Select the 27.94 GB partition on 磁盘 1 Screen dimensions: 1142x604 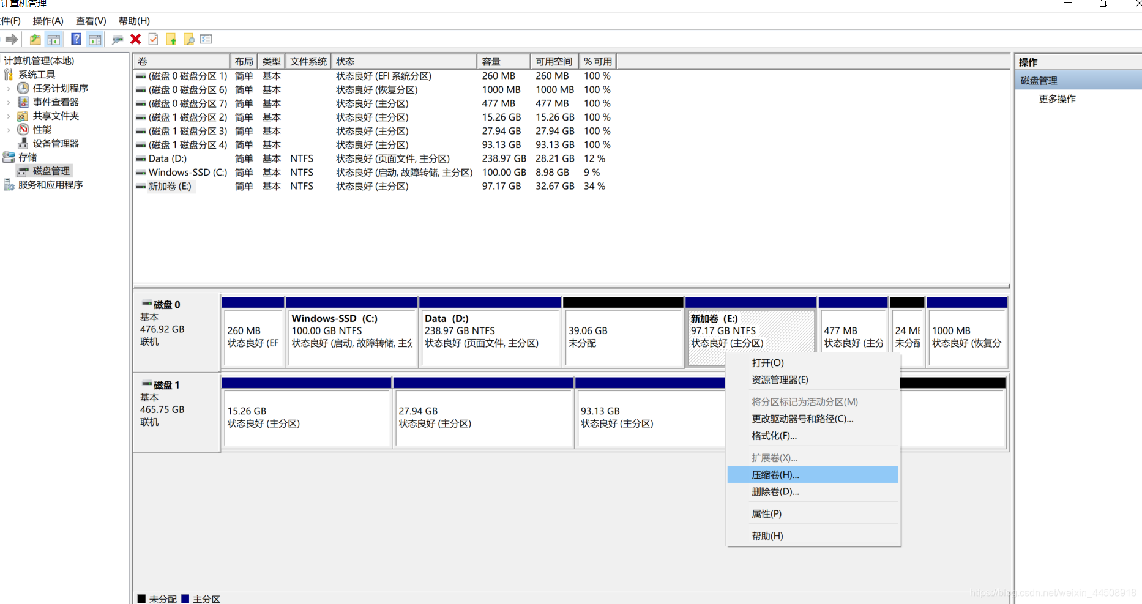tap(483, 413)
